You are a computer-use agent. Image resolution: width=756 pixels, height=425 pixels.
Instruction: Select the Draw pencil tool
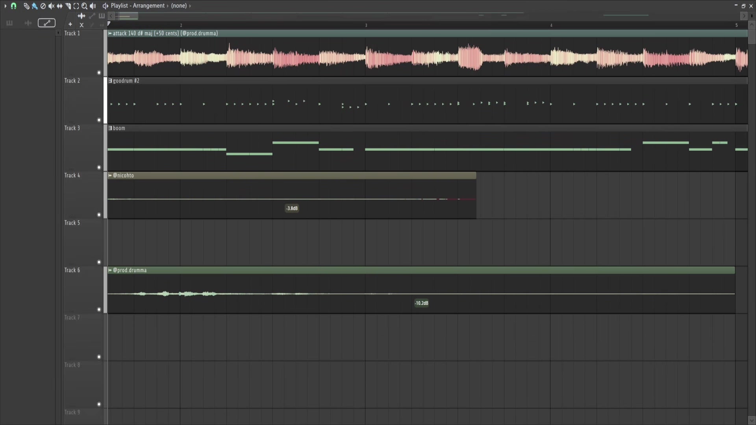pos(26,6)
